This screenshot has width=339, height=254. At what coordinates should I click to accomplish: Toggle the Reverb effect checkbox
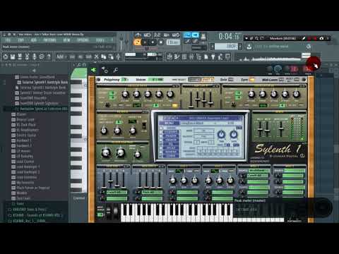tap(161, 152)
